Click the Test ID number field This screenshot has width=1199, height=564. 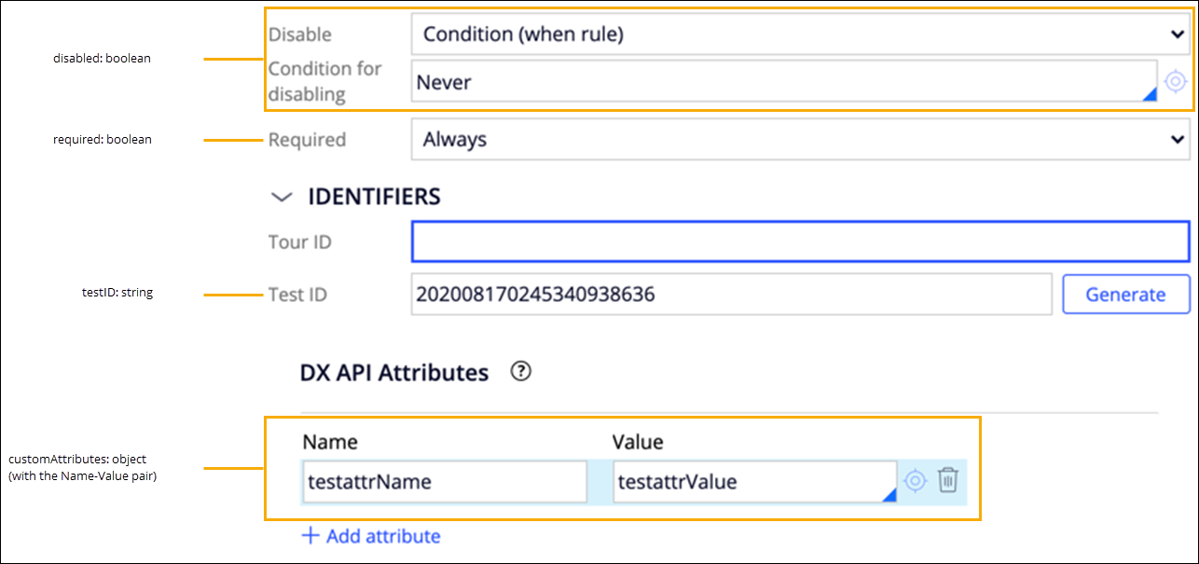[731, 295]
